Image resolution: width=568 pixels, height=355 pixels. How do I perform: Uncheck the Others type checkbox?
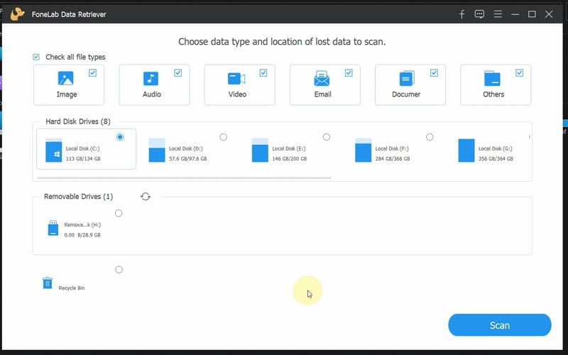[x=520, y=73]
